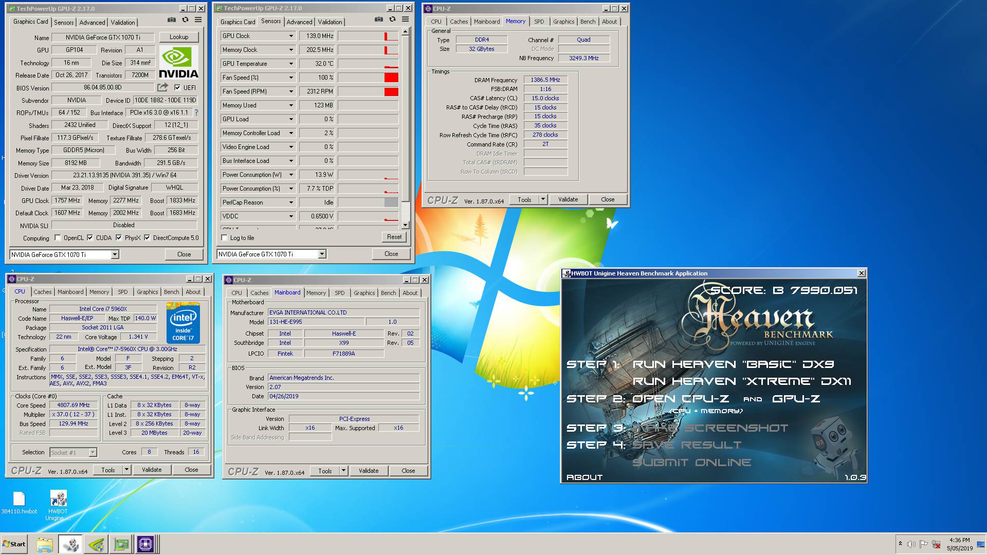Click Reset button in GPU-Z Sensors
987x555 pixels.
tap(394, 237)
